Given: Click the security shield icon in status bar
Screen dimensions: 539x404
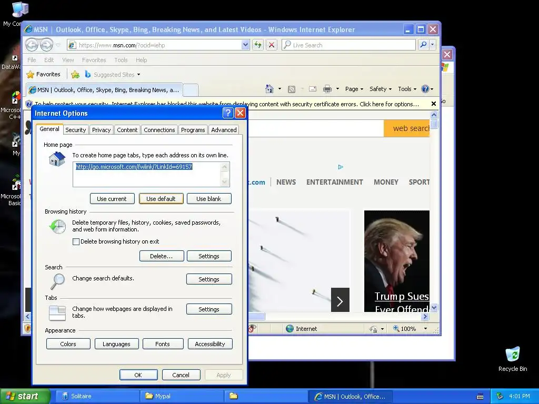Looking at the screenshot, I should (27, 328).
